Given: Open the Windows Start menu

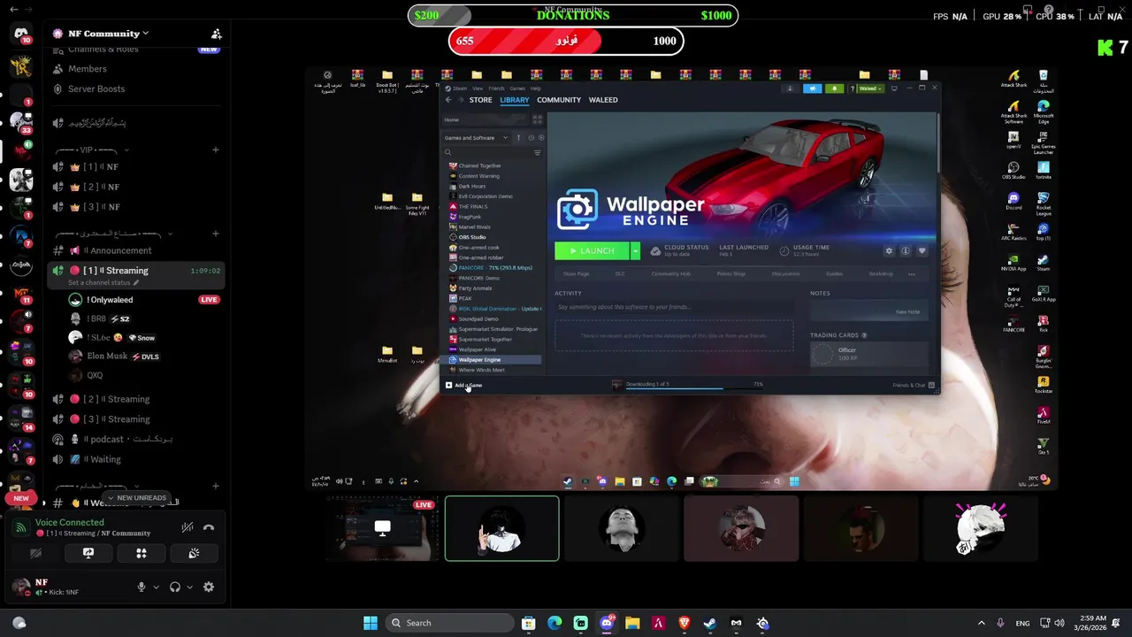Looking at the screenshot, I should coord(371,623).
